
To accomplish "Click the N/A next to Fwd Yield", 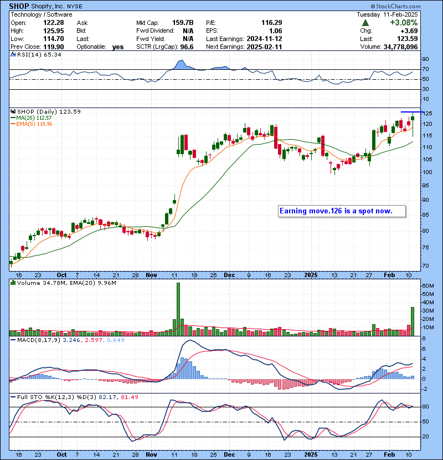I will (188, 39).
